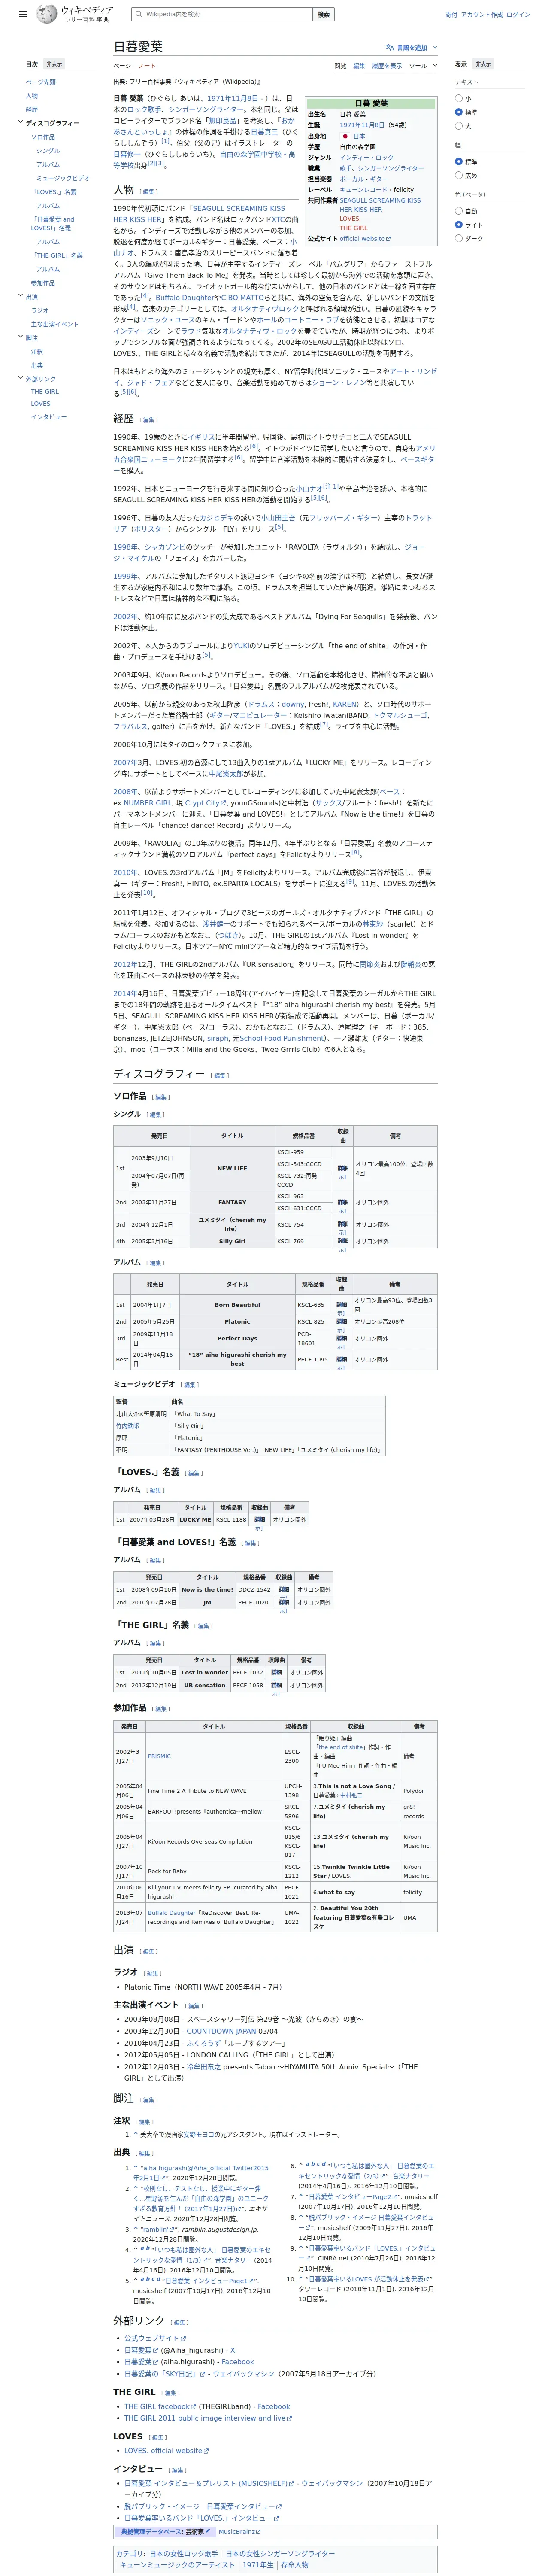Jump to 参加作品 in contents sidebar
Viewport: 551px width, 2576px height.
click(43, 283)
